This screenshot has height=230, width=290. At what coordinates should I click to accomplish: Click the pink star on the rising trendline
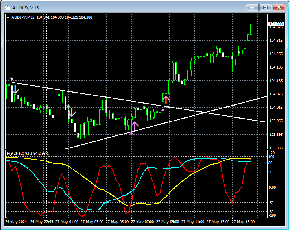pyautogui.click(x=131, y=134)
